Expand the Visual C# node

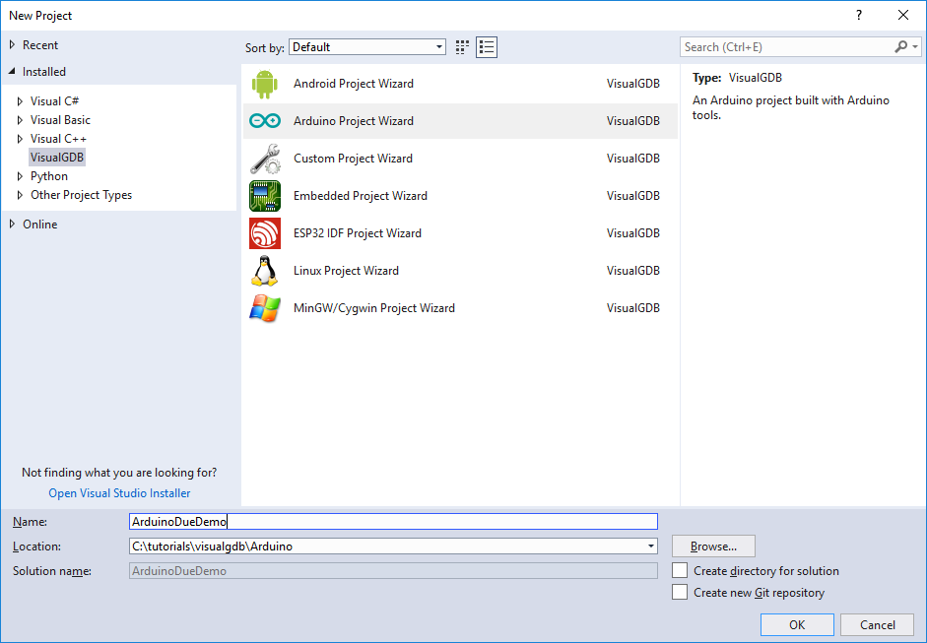20,101
